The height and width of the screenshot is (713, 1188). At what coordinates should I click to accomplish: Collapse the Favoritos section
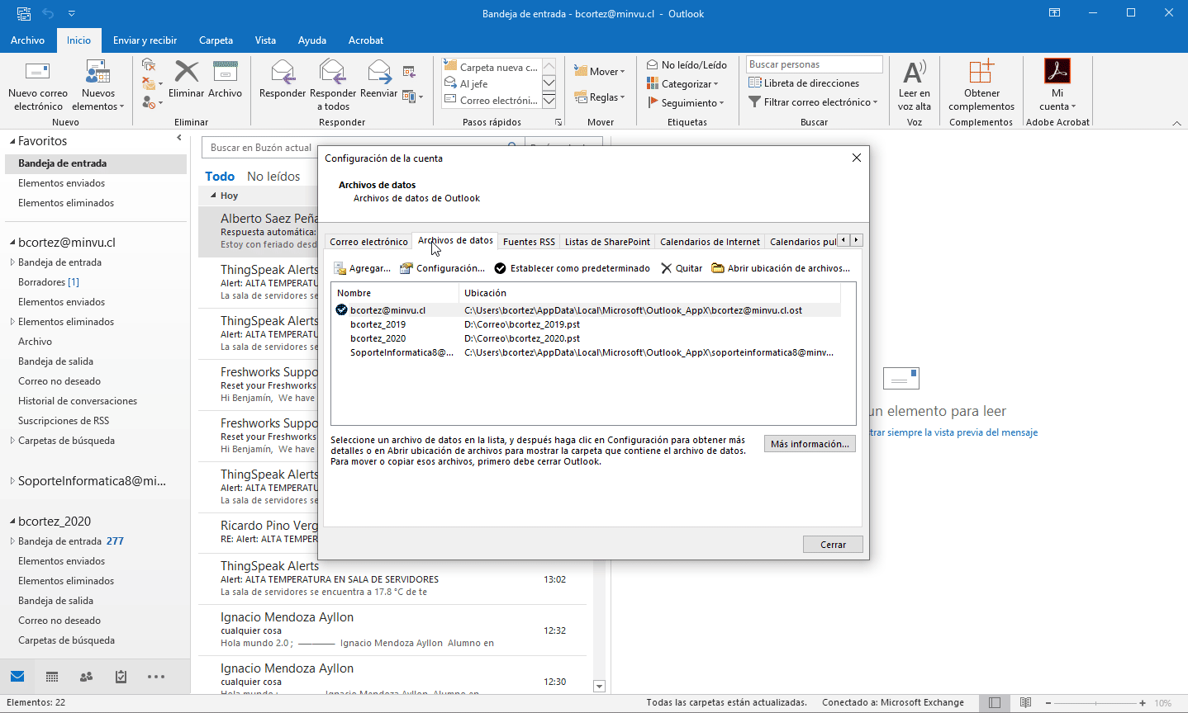click(x=12, y=142)
